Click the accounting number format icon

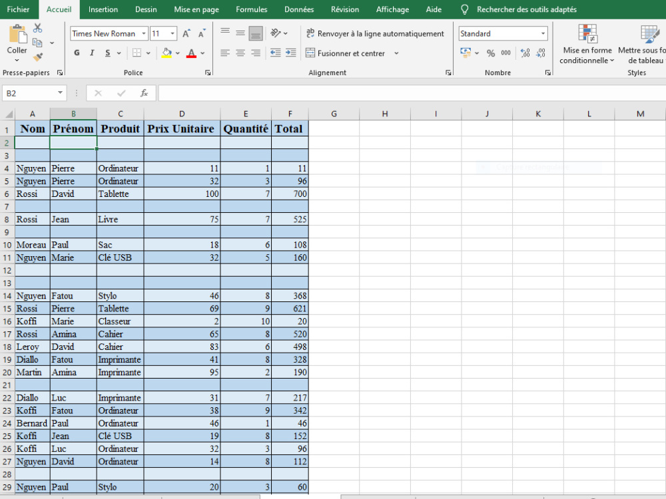[466, 53]
